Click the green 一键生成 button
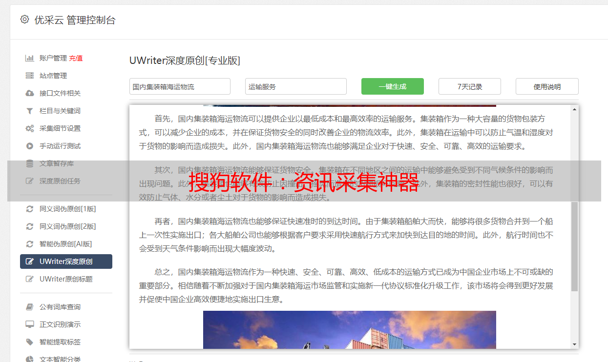The image size is (608, 362). pos(393,86)
